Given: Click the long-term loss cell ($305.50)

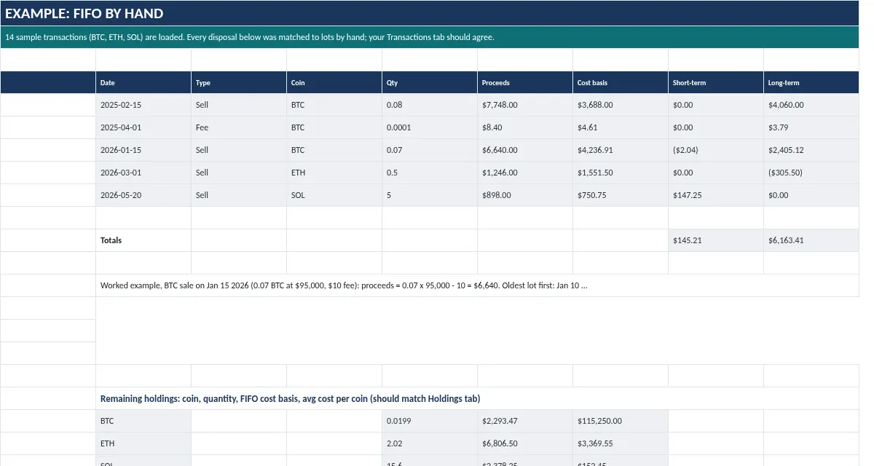Looking at the screenshot, I should coord(811,173).
